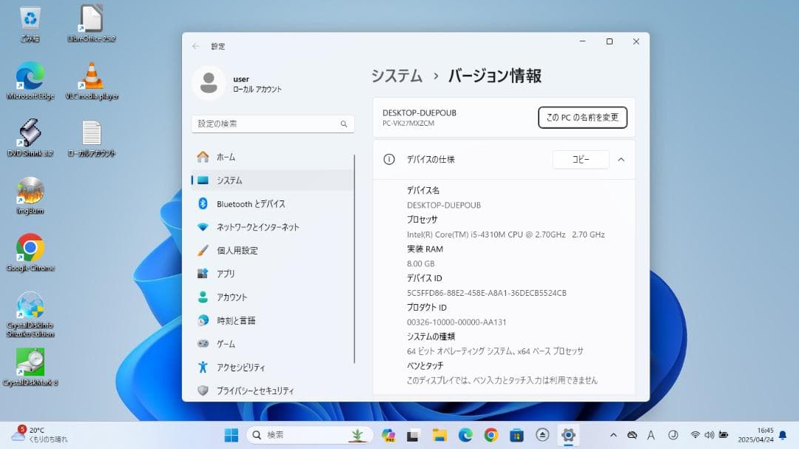
Task: Open Bluetooth とデバイス settings
Action: (x=272, y=204)
